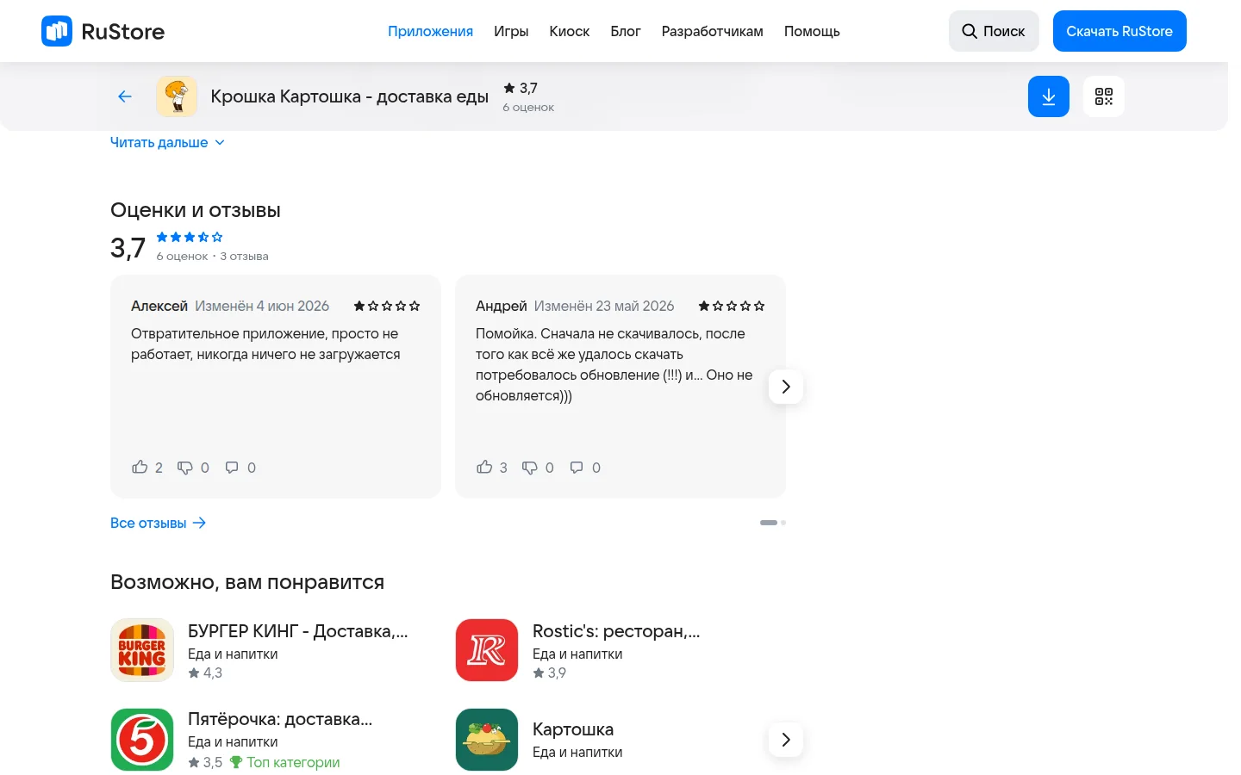Screen dimensions: 1241x775
Task: Click the Возможно, вам понравится heading
Action: (247, 582)
